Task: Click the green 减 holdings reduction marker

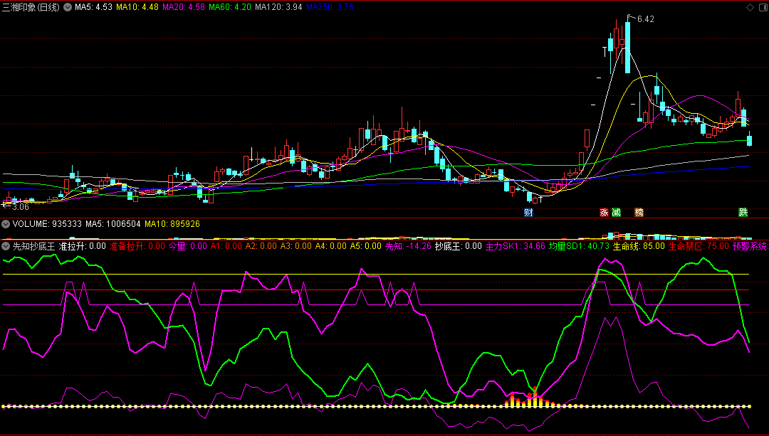Action: coord(616,212)
